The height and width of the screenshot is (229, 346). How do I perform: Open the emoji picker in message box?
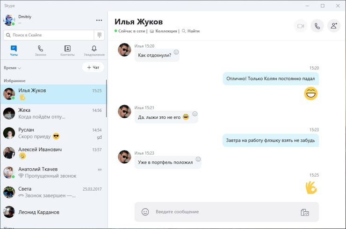tap(145, 212)
